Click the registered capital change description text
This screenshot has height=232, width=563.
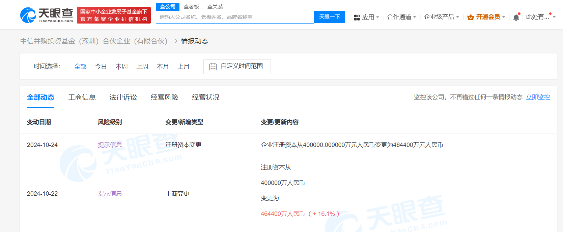pyautogui.click(x=352, y=145)
